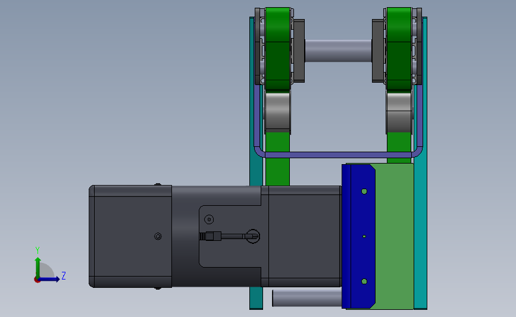Select the light green gearbox block
This screenshot has width=516, height=317.
(394, 236)
